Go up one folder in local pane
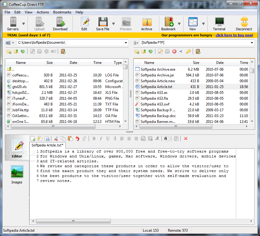 [16, 51]
